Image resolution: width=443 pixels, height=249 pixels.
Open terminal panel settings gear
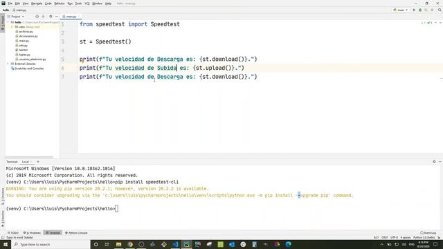coord(434,162)
